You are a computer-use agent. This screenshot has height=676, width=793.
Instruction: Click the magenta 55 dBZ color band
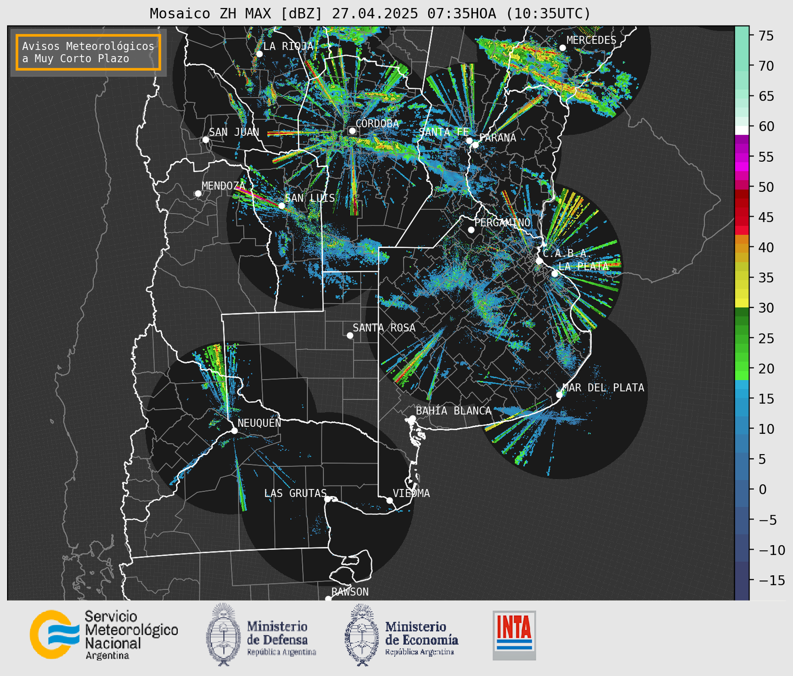742,157
